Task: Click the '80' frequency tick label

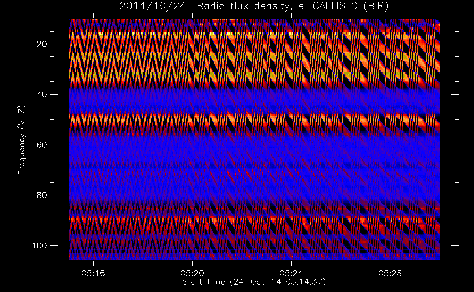Action: pos(42,195)
